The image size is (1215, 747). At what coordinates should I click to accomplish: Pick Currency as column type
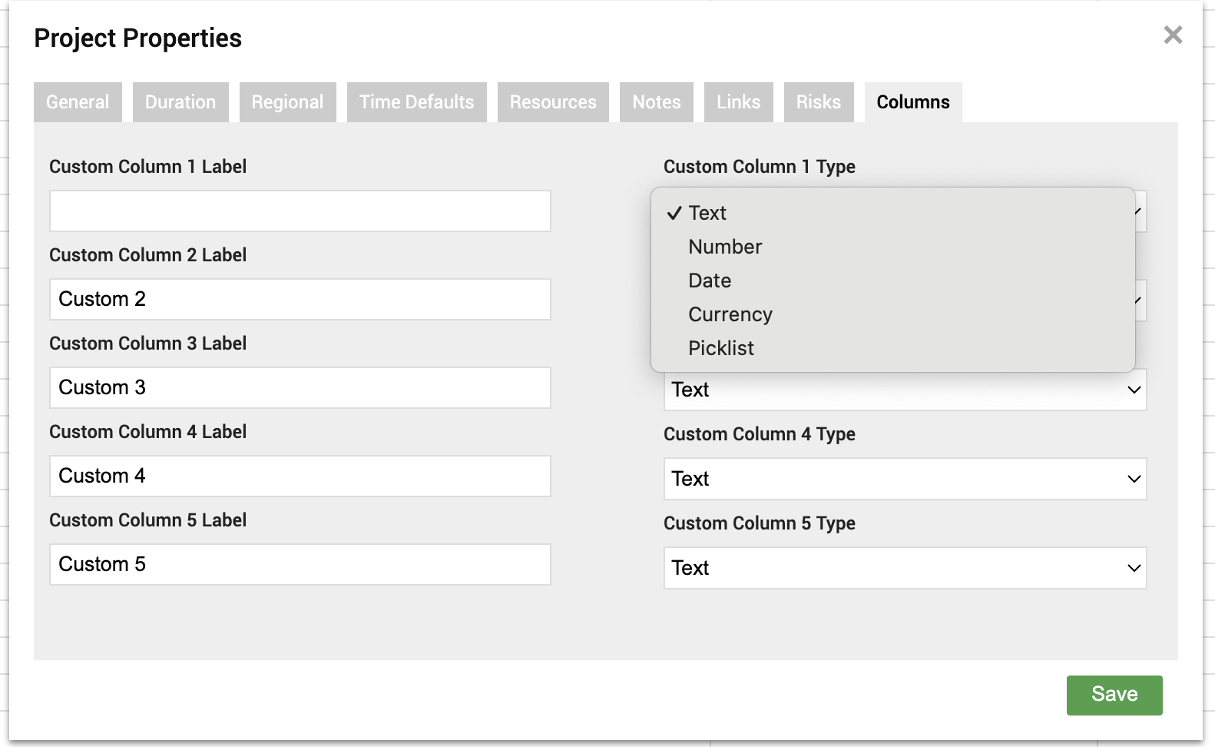730,314
